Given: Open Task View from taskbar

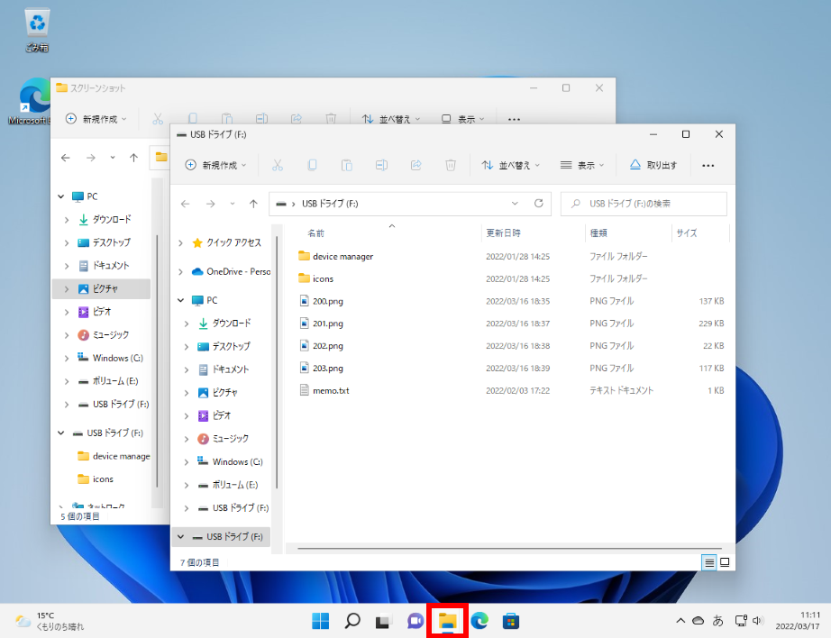Looking at the screenshot, I should [x=384, y=621].
